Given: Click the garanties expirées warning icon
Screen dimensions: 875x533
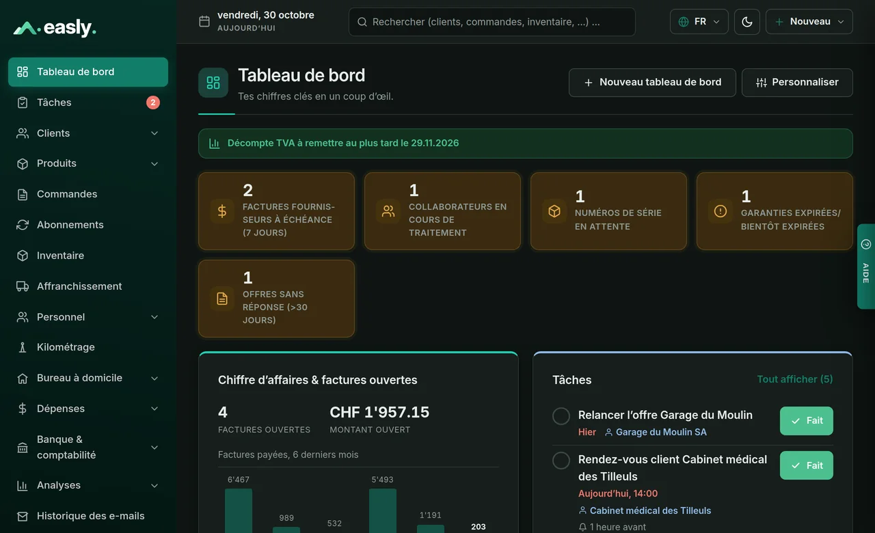Looking at the screenshot, I should (x=721, y=211).
